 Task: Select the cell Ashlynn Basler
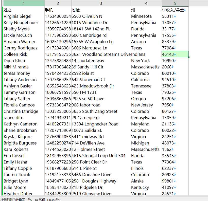[x=24, y=86]
